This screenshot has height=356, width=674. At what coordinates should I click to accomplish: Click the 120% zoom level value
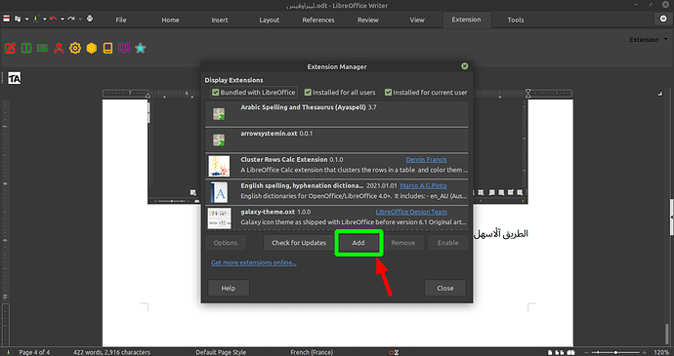661,352
